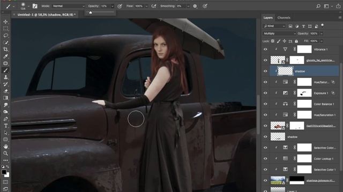The height and width of the screenshot is (192, 343).
Task: Switch to the Layers tab
Action: 268,18
